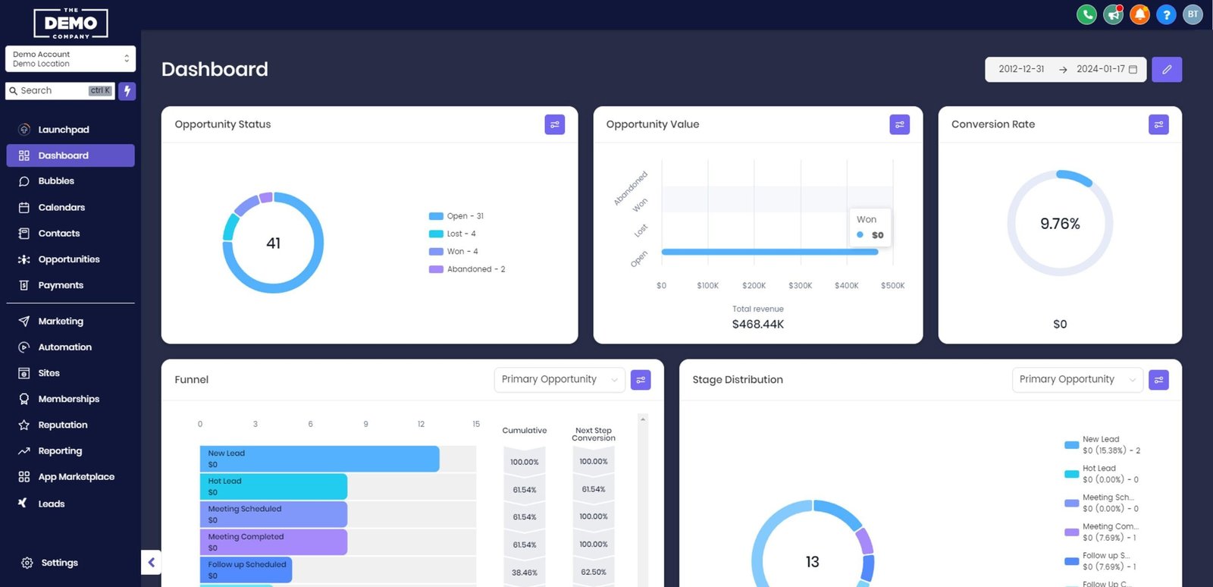Open Funnel widget filter settings icon
The width and height of the screenshot is (1213, 587).
[x=641, y=380]
